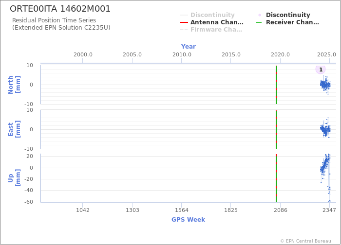341x245 pixels.
Task: Click the East [mm] axis label
Action: point(14,129)
